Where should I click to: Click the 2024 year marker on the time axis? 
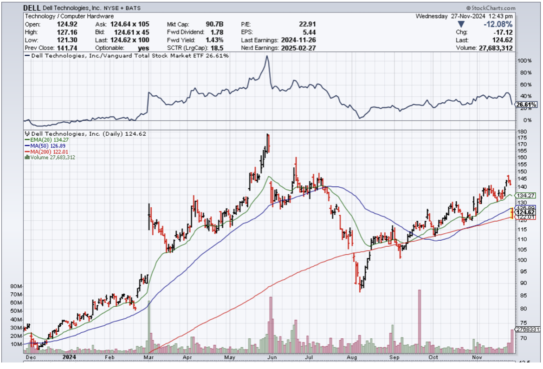click(x=69, y=358)
